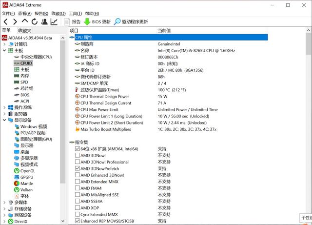Open the 查看(V) menu
Screen dimensions: 312x225
(25, 13)
